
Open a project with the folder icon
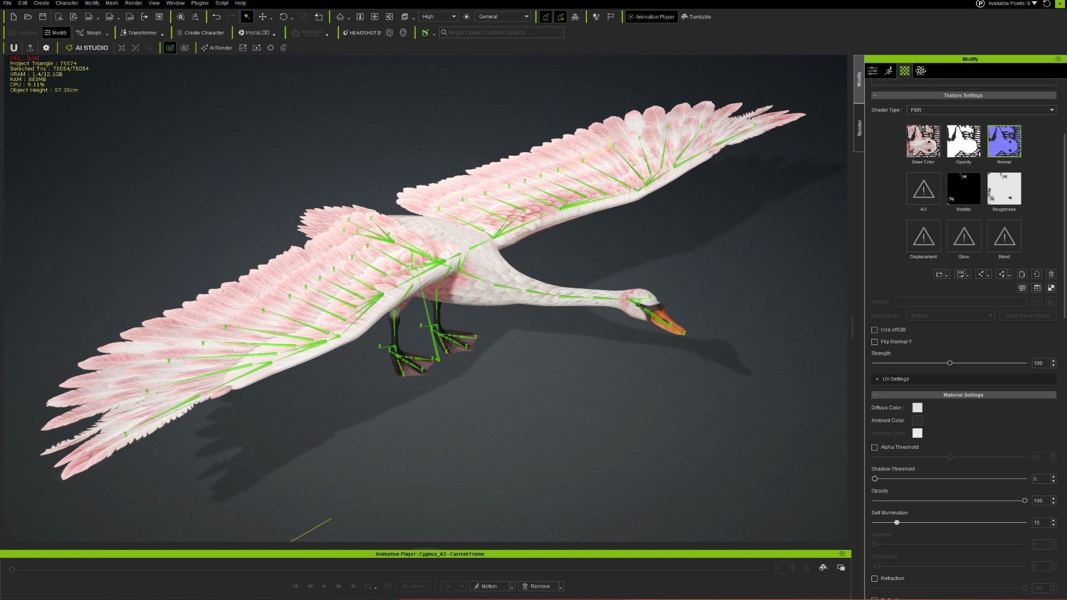(x=28, y=17)
